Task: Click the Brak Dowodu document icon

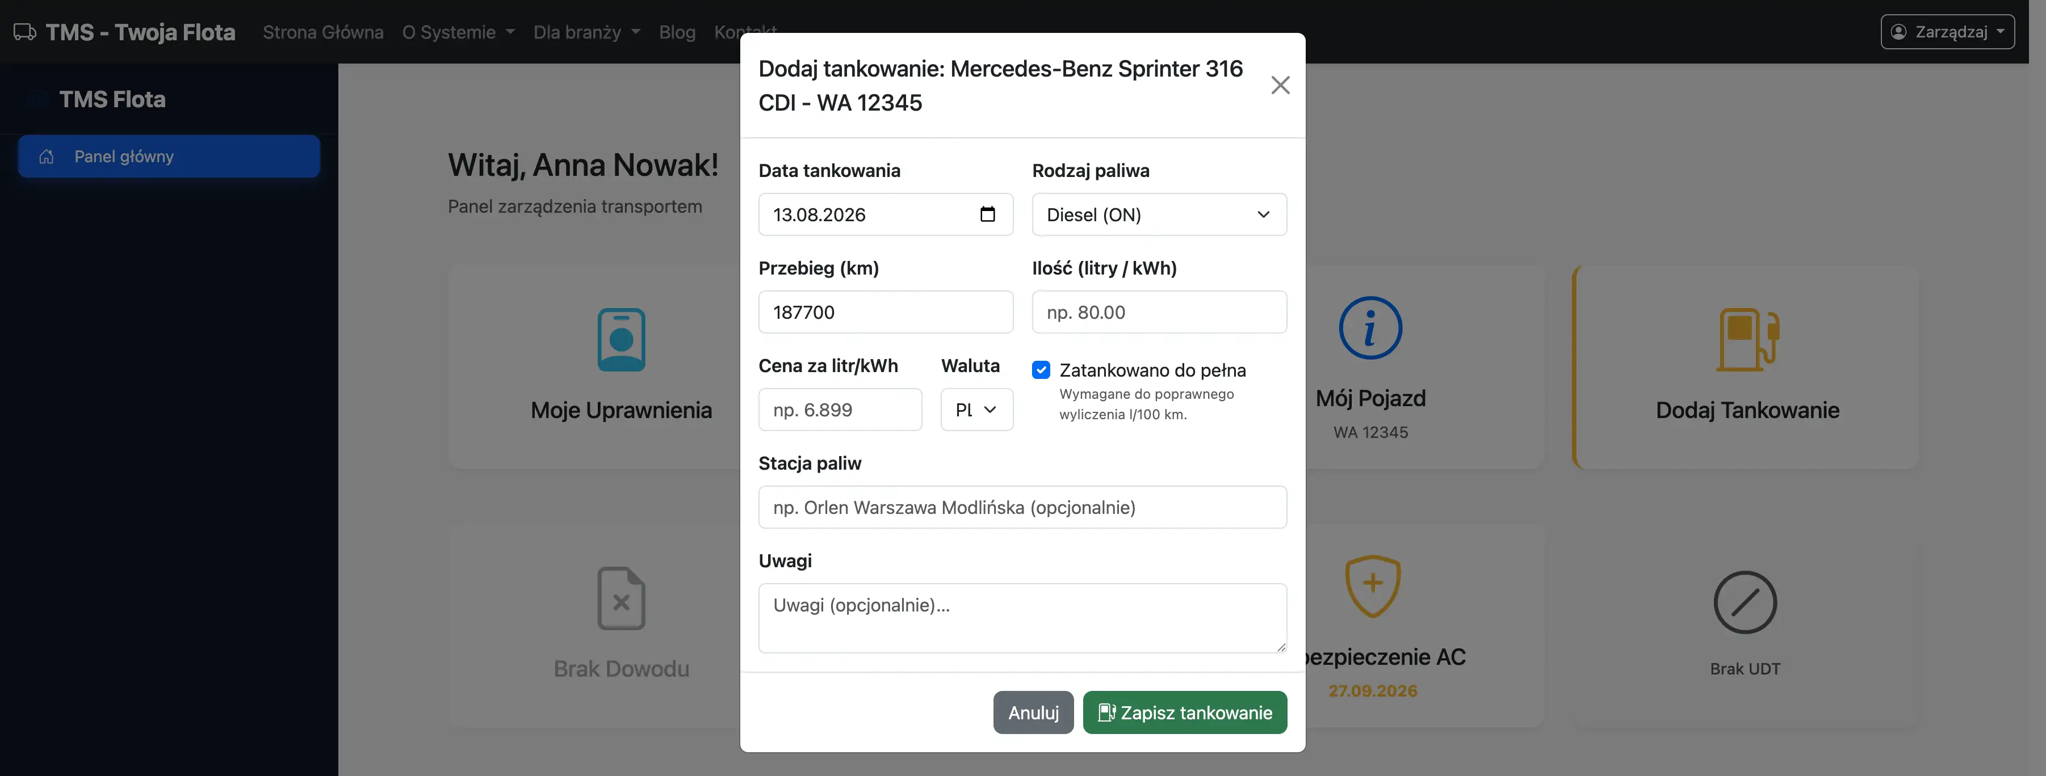Action: [x=621, y=598]
